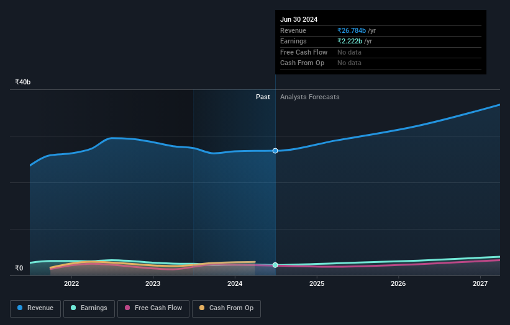
Task: Click the orange Cash From Op legend dot
Action: 202,308
